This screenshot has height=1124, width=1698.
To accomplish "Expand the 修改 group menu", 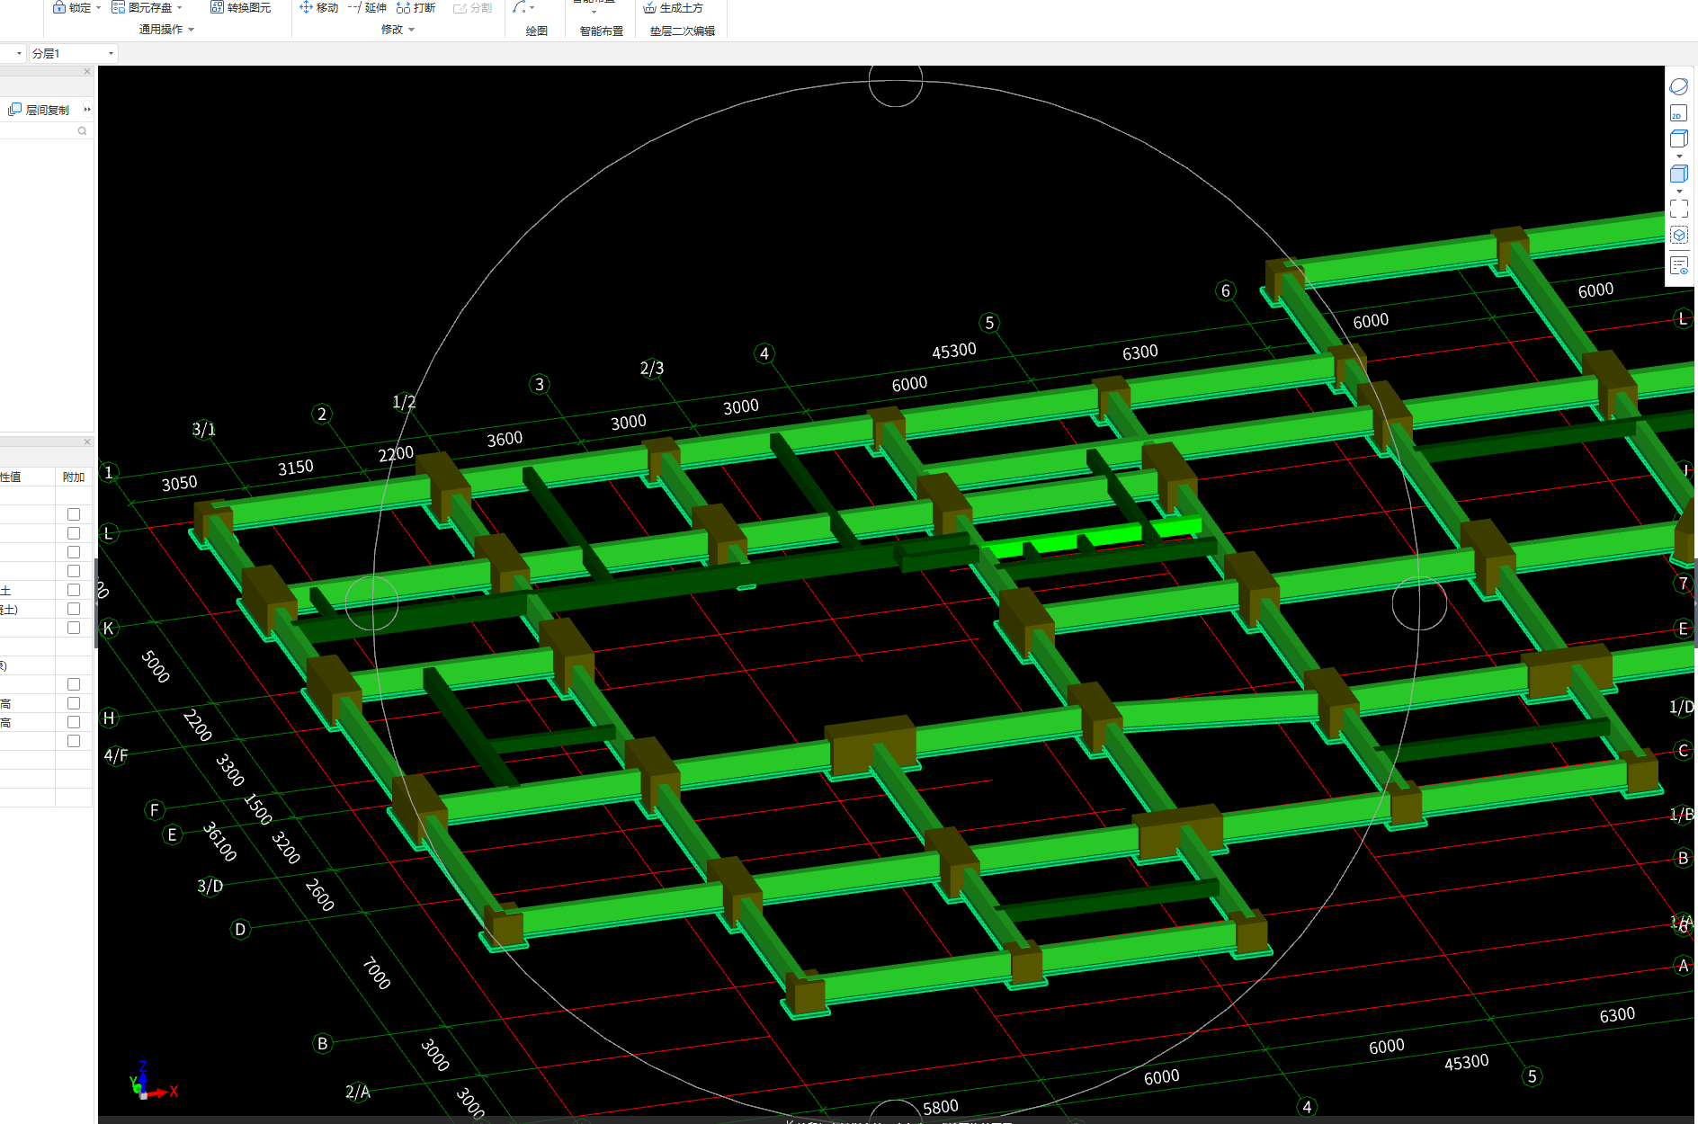I will click(x=398, y=30).
